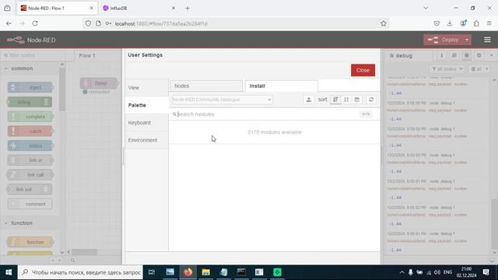Click the palette search magnifier icon
The width and height of the screenshot is (498, 280).
pos(72,261)
